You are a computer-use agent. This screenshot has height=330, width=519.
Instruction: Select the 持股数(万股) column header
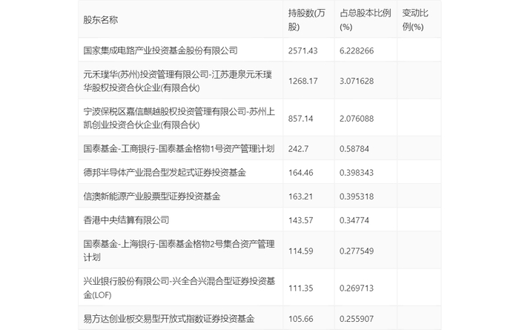[306, 20]
